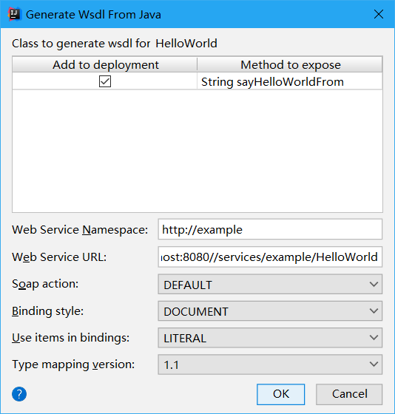The width and height of the screenshot is (395, 414).
Task: Click the Web Service URL label
Action: pos(59,257)
